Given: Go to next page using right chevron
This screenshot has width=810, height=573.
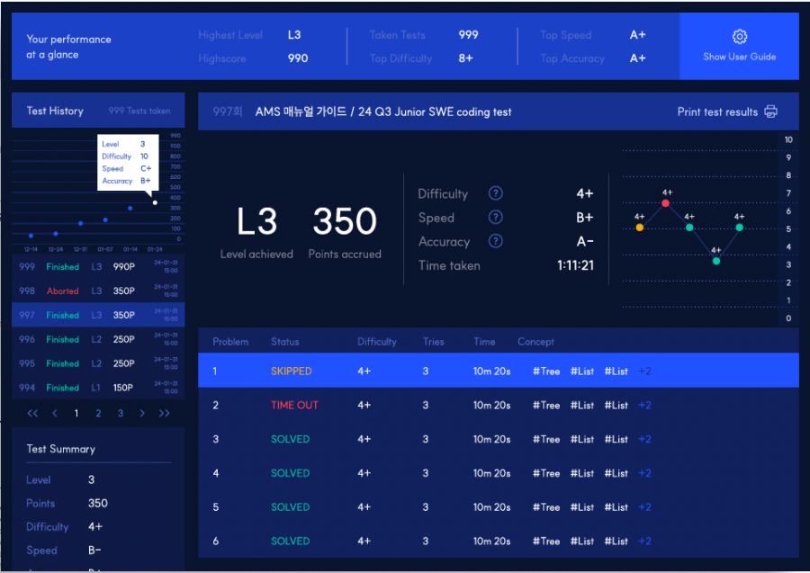Looking at the screenshot, I should (142, 413).
